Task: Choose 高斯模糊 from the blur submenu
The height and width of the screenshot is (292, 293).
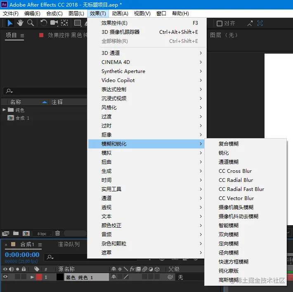Action: (x=246, y=280)
